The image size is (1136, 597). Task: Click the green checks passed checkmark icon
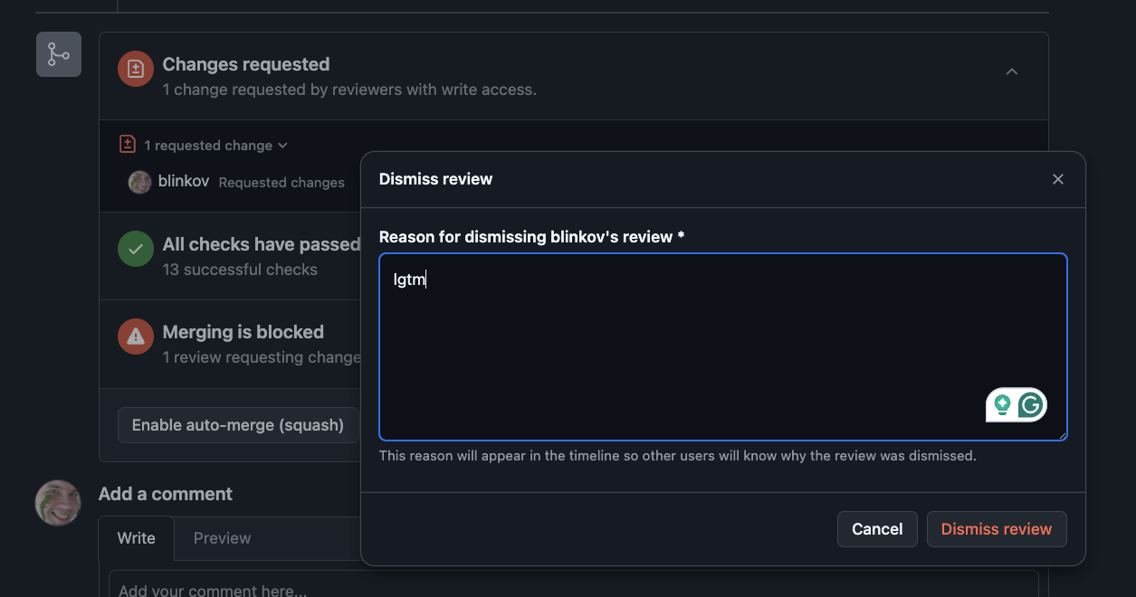coord(134,248)
